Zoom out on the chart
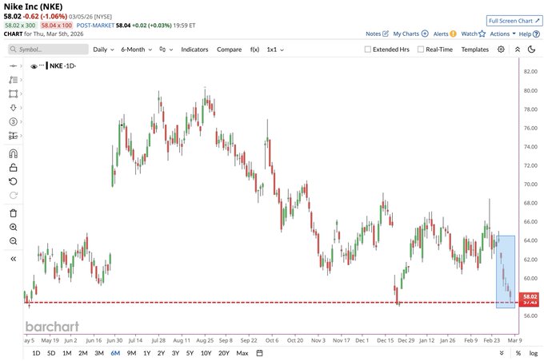The image size is (544, 361). tap(13, 241)
